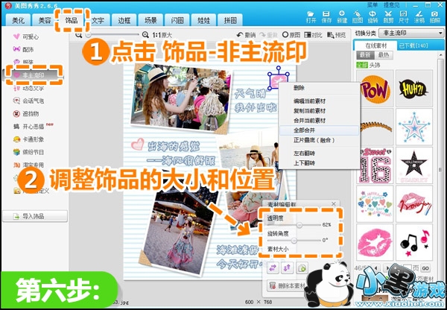Filter by 最热 hottest materials
Viewport: 447px width, 310px height.
pos(382,55)
